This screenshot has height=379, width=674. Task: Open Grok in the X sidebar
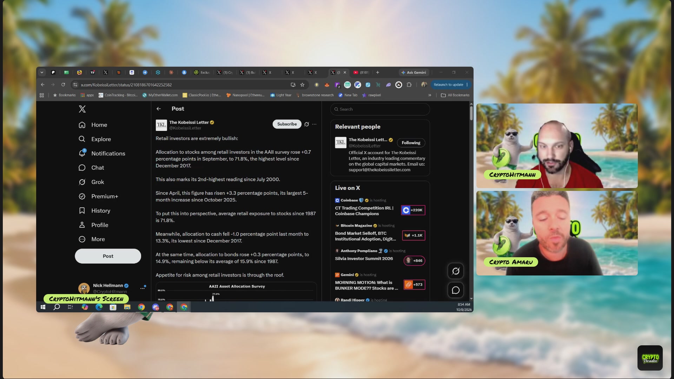click(x=91, y=182)
